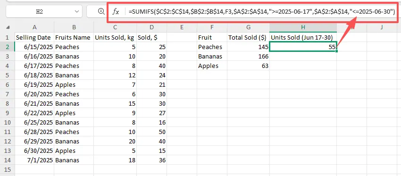The image size is (401, 176).
Task: Select column J header
Action: coord(382,27)
